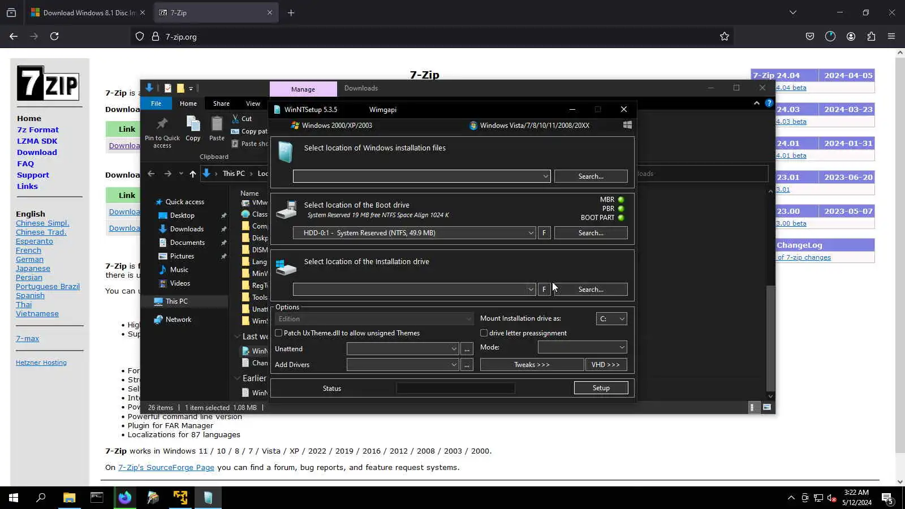Viewport: 905px width, 509px height.
Task: Click the New folder icon in Explorer title bar
Action: [180, 88]
